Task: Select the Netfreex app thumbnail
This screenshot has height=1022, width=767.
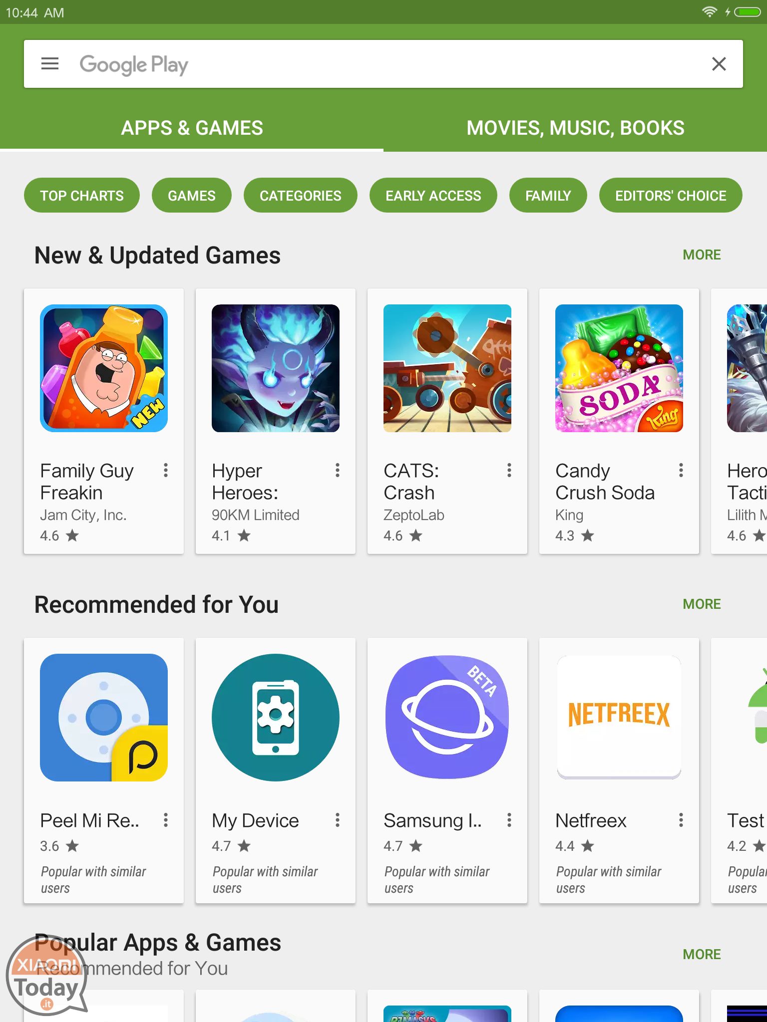Action: pyautogui.click(x=619, y=718)
